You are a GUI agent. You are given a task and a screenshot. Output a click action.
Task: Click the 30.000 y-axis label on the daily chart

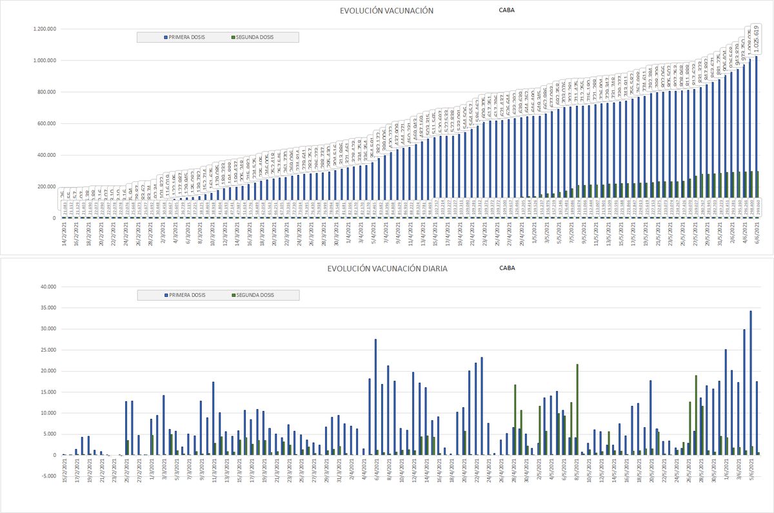tap(49, 329)
